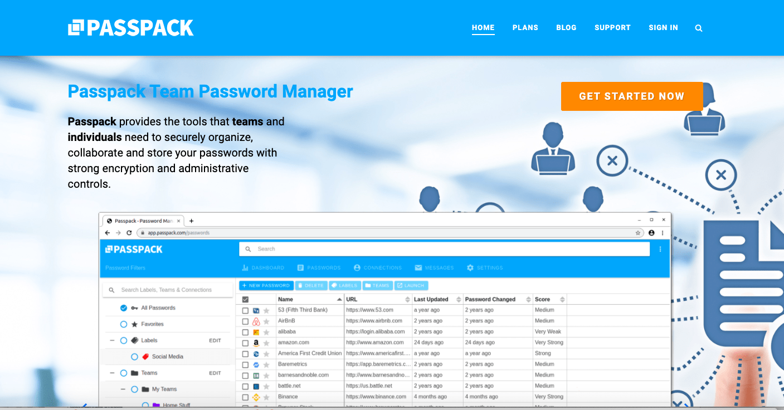Sort by the URL column arrows
This screenshot has width=784, height=410.
(x=408, y=300)
